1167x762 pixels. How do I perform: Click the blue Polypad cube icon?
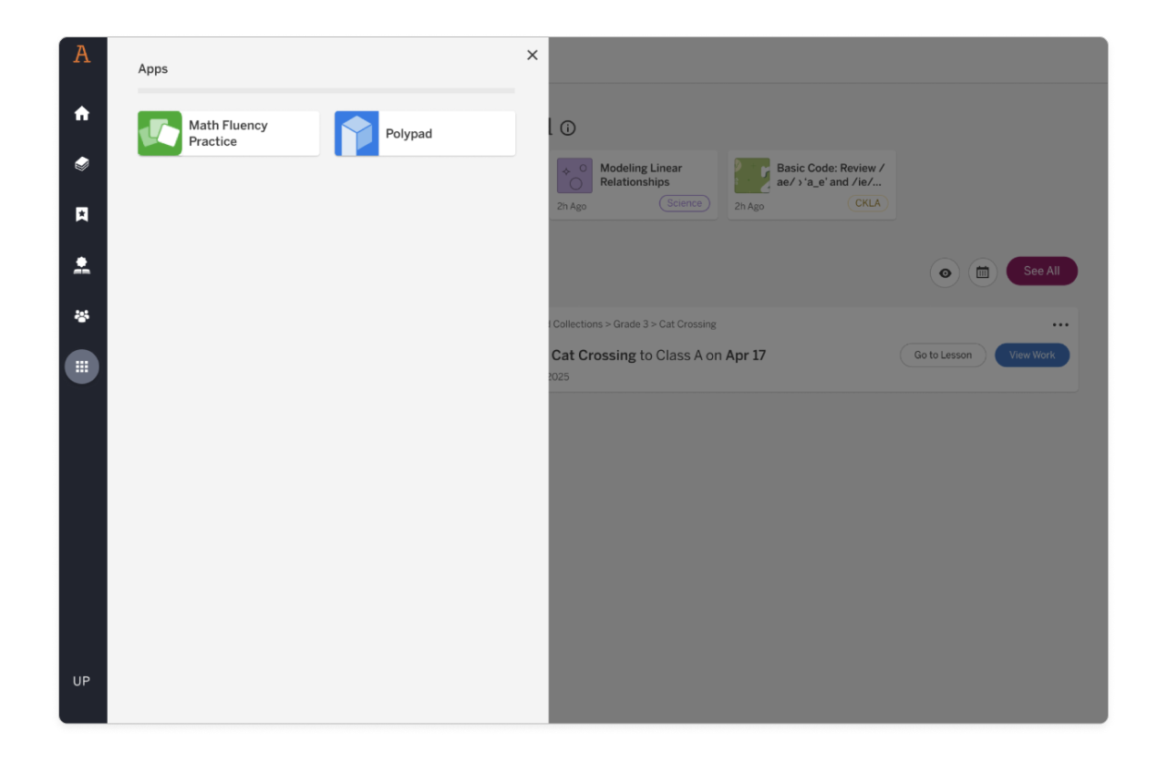pyautogui.click(x=356, y=134)
